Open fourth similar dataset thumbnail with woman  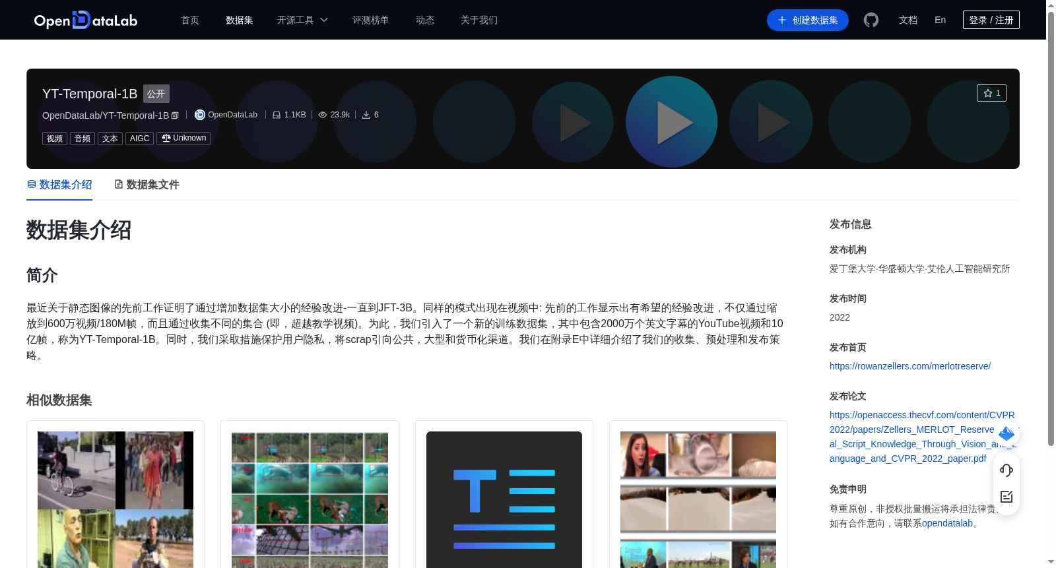coord(698,499)
